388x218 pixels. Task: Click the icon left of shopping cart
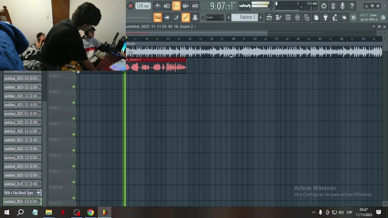(x=344, y=18)
